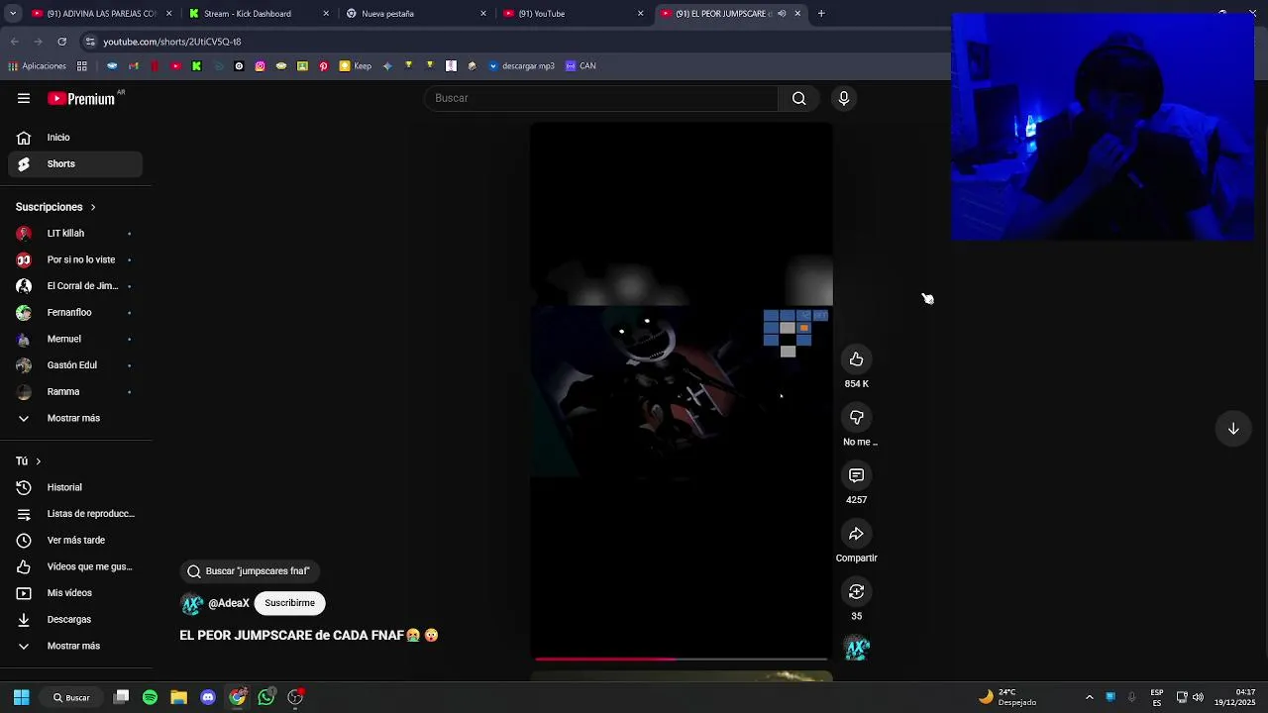Open the @AdeaX channel link
1268x713 pixels.
[229, 603]
